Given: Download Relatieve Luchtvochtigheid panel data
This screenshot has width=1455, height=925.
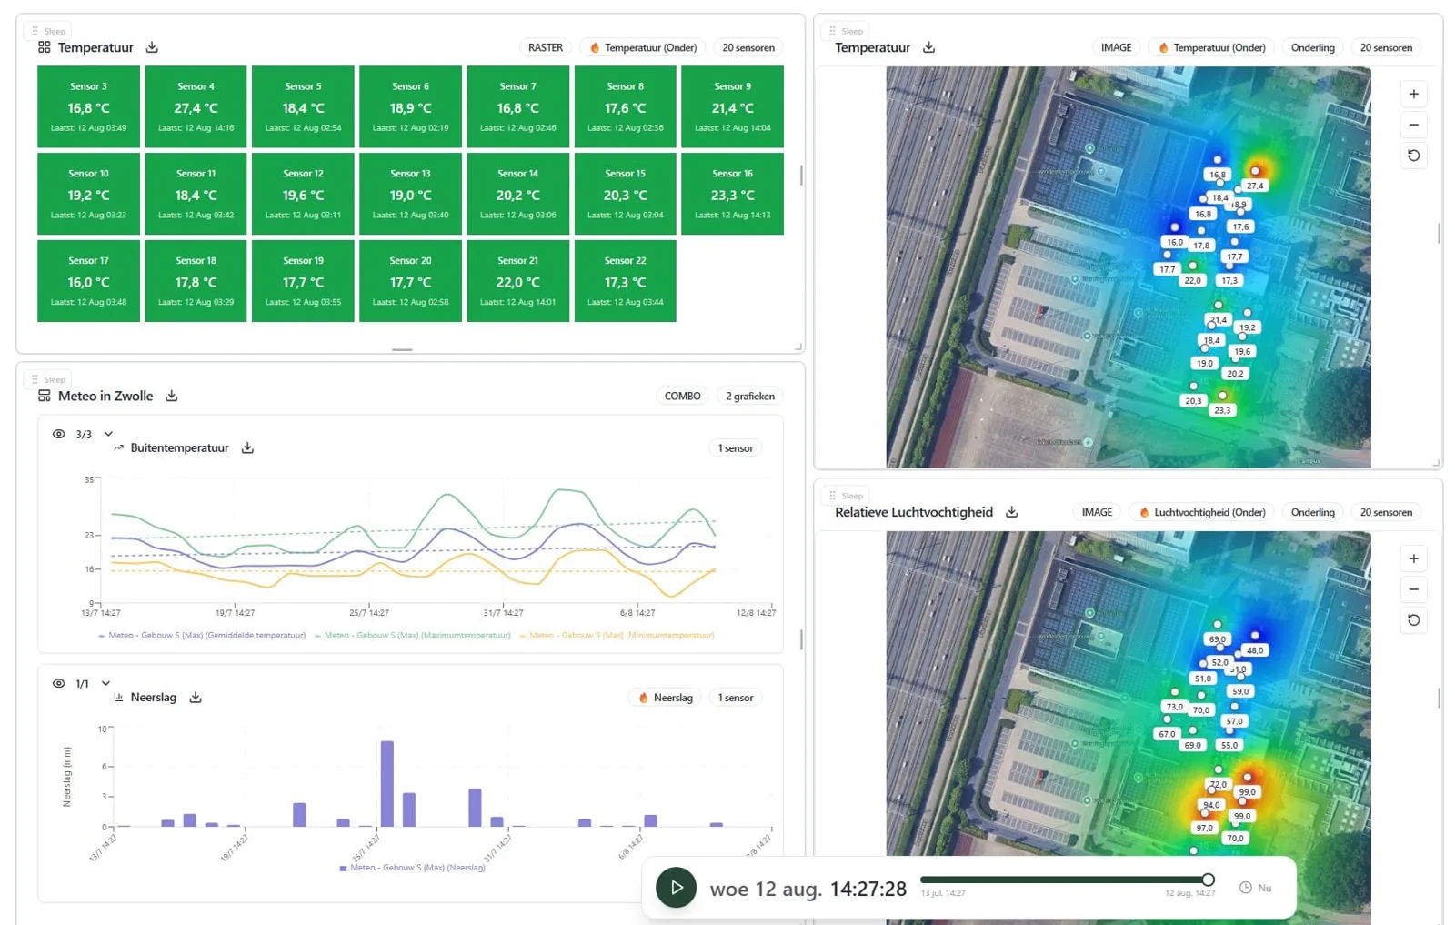Looking at the screenshot, I should [1011, 512].
